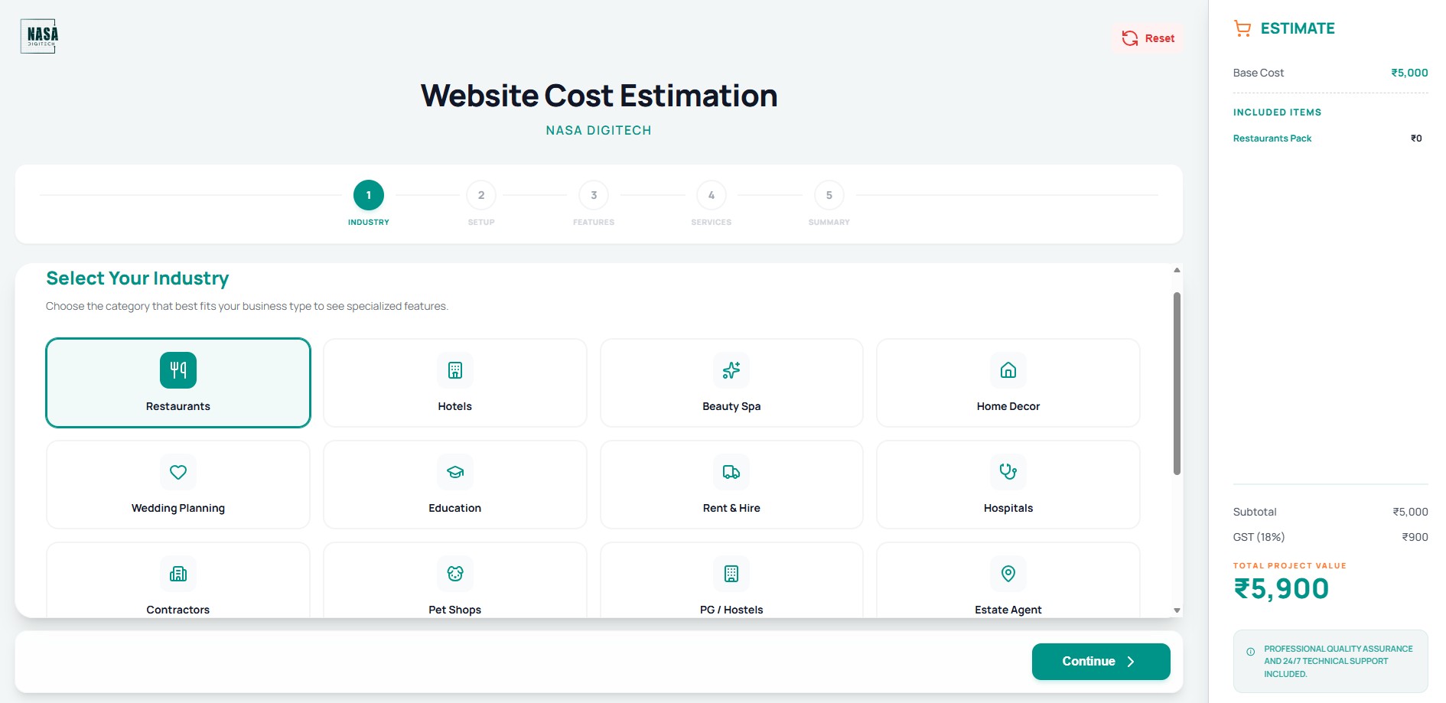Choose the Hospitals stethoscope icon
Screen dimensions: 1446x703
[1008, 472]
